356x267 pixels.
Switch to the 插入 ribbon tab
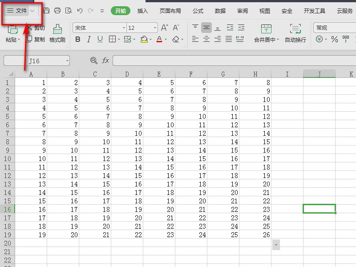coord(142,10)
